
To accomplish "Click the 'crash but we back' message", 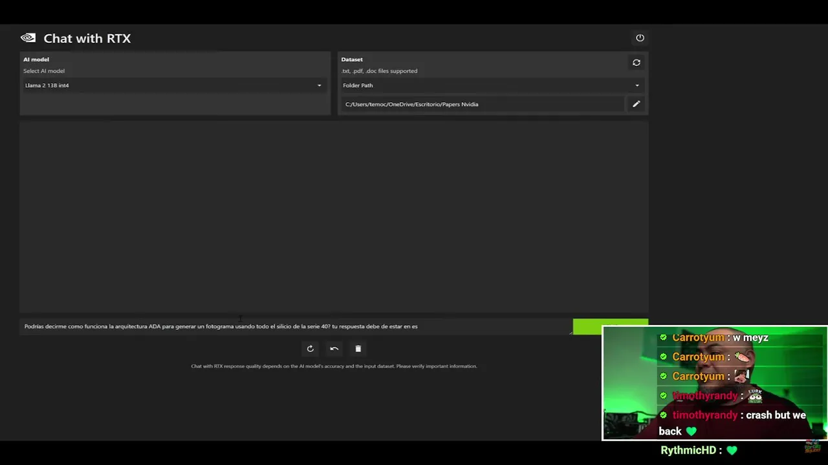I will (732, 423).
